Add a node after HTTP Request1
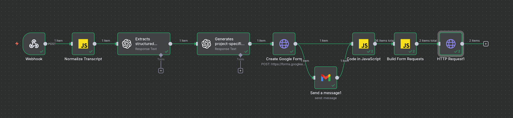The height and width of the screenshot is (118, 513). click(x=486, y=44)
